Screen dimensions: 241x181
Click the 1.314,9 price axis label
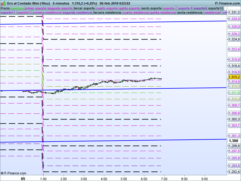coord(234,81)
